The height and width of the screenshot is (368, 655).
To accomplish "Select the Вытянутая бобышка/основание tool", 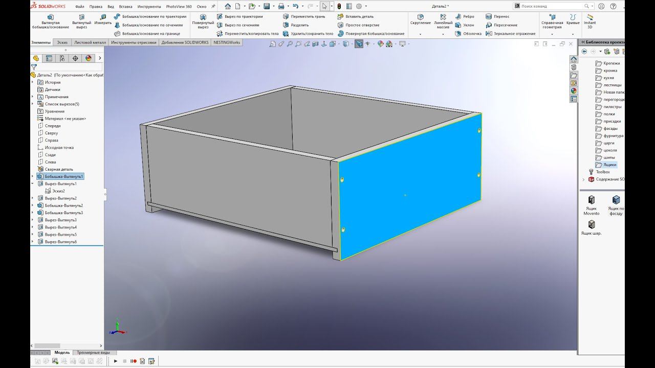I will [x=50, y=21].
